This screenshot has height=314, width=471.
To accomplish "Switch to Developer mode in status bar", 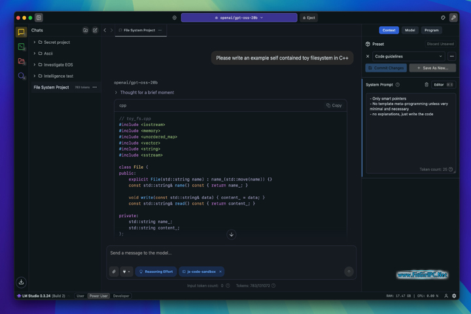I will [x=121, y=296].
